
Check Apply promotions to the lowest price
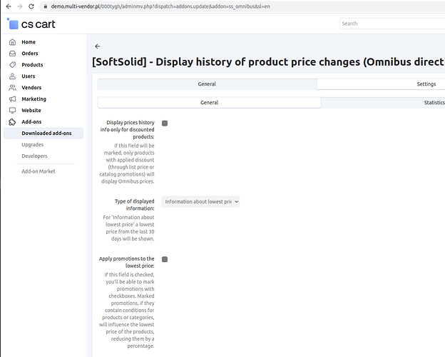click(x=165, y=259)
